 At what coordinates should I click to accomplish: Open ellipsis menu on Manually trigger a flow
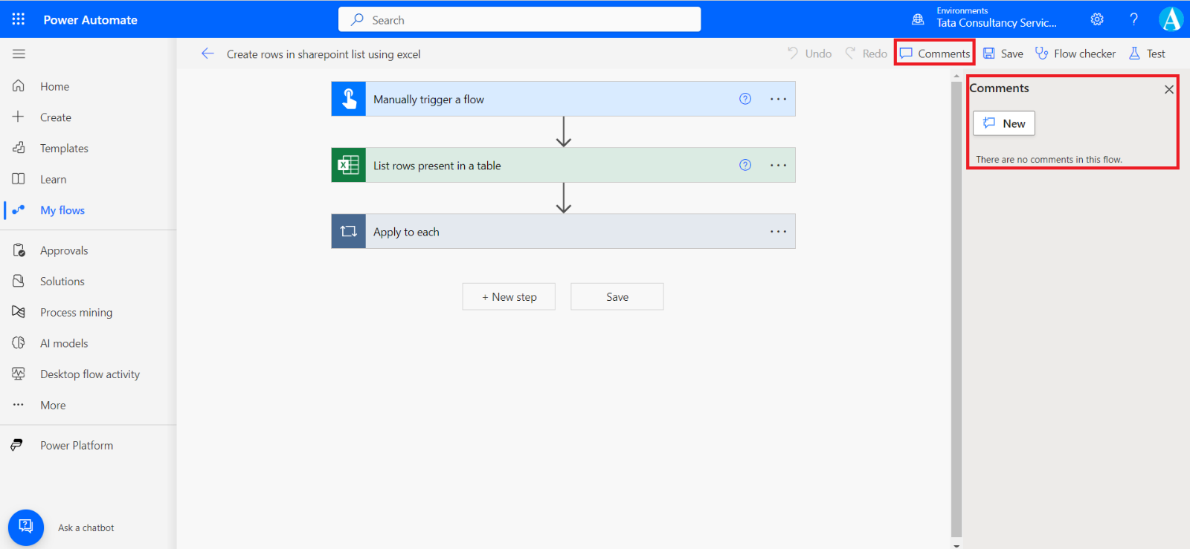778,99
